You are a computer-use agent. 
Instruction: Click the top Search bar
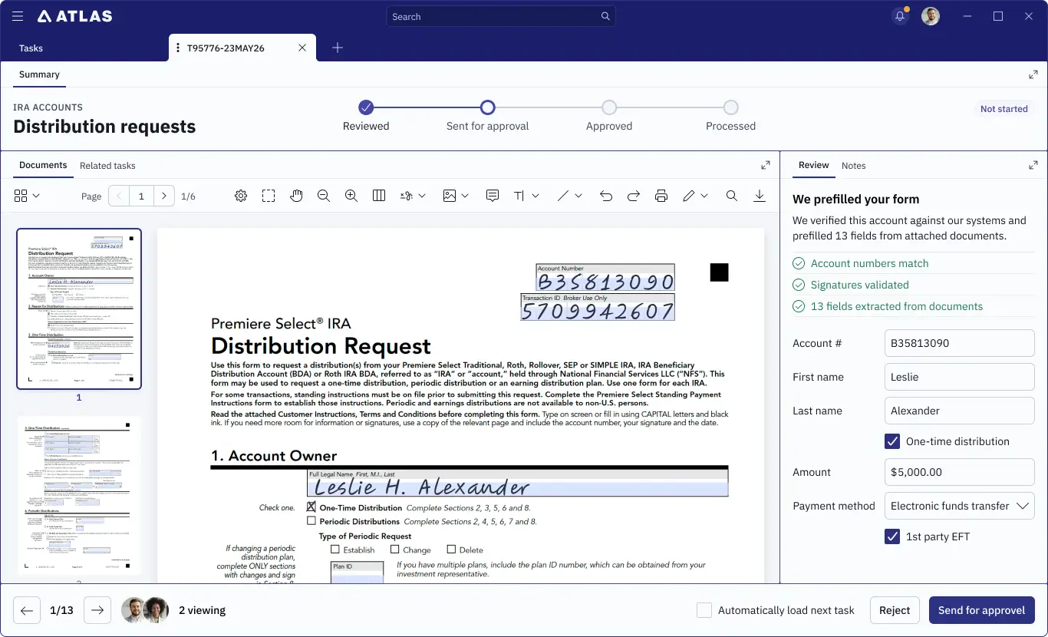click(x=501, y=16)
